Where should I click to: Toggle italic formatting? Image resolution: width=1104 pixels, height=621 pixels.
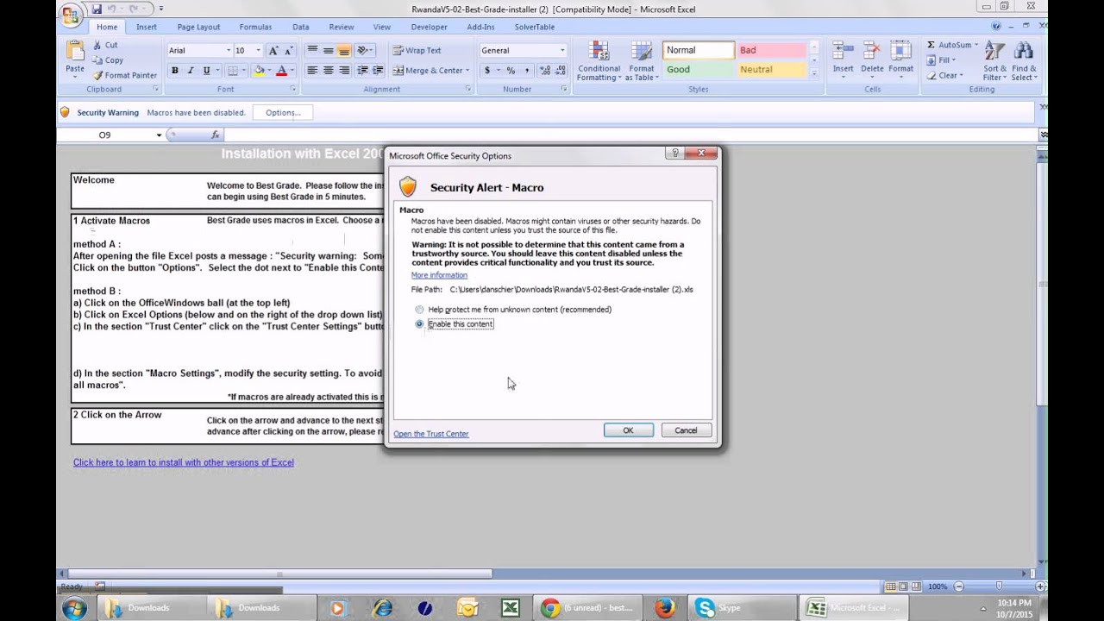click(x=191, y=71)
